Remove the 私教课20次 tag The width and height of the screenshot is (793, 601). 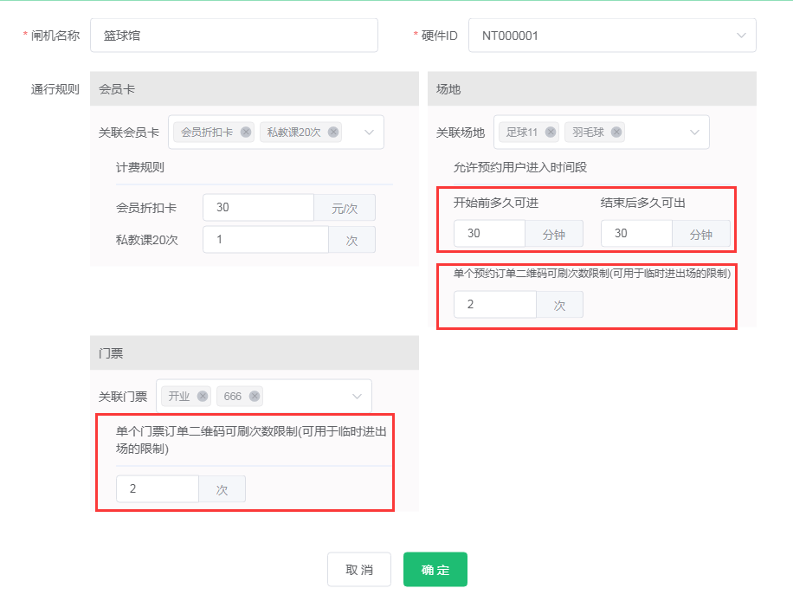click(x=333, y=132)
